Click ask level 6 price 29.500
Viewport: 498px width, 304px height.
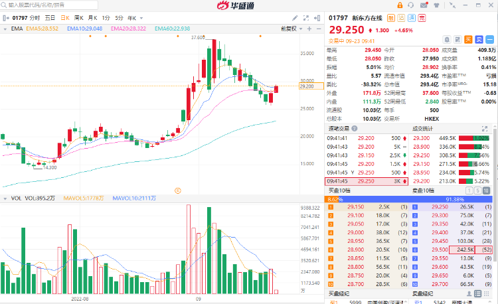[x=440, y=250]
